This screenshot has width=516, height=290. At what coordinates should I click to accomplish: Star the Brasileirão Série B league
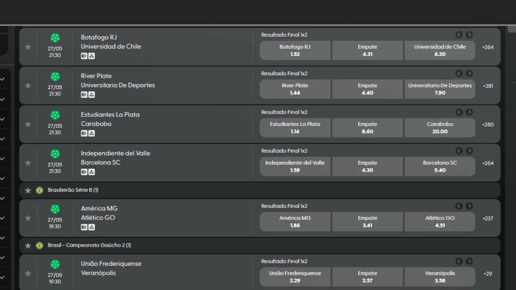click(x=28, y=190)
